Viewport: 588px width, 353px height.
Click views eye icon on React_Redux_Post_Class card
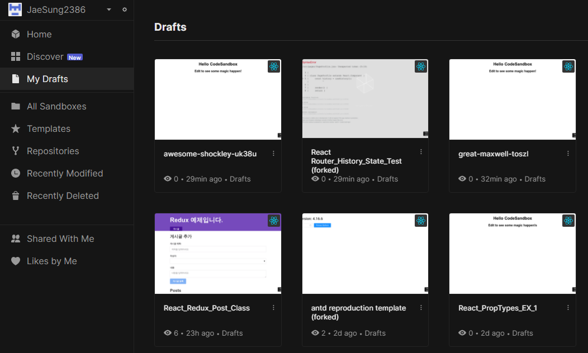(x=168, y=333)
